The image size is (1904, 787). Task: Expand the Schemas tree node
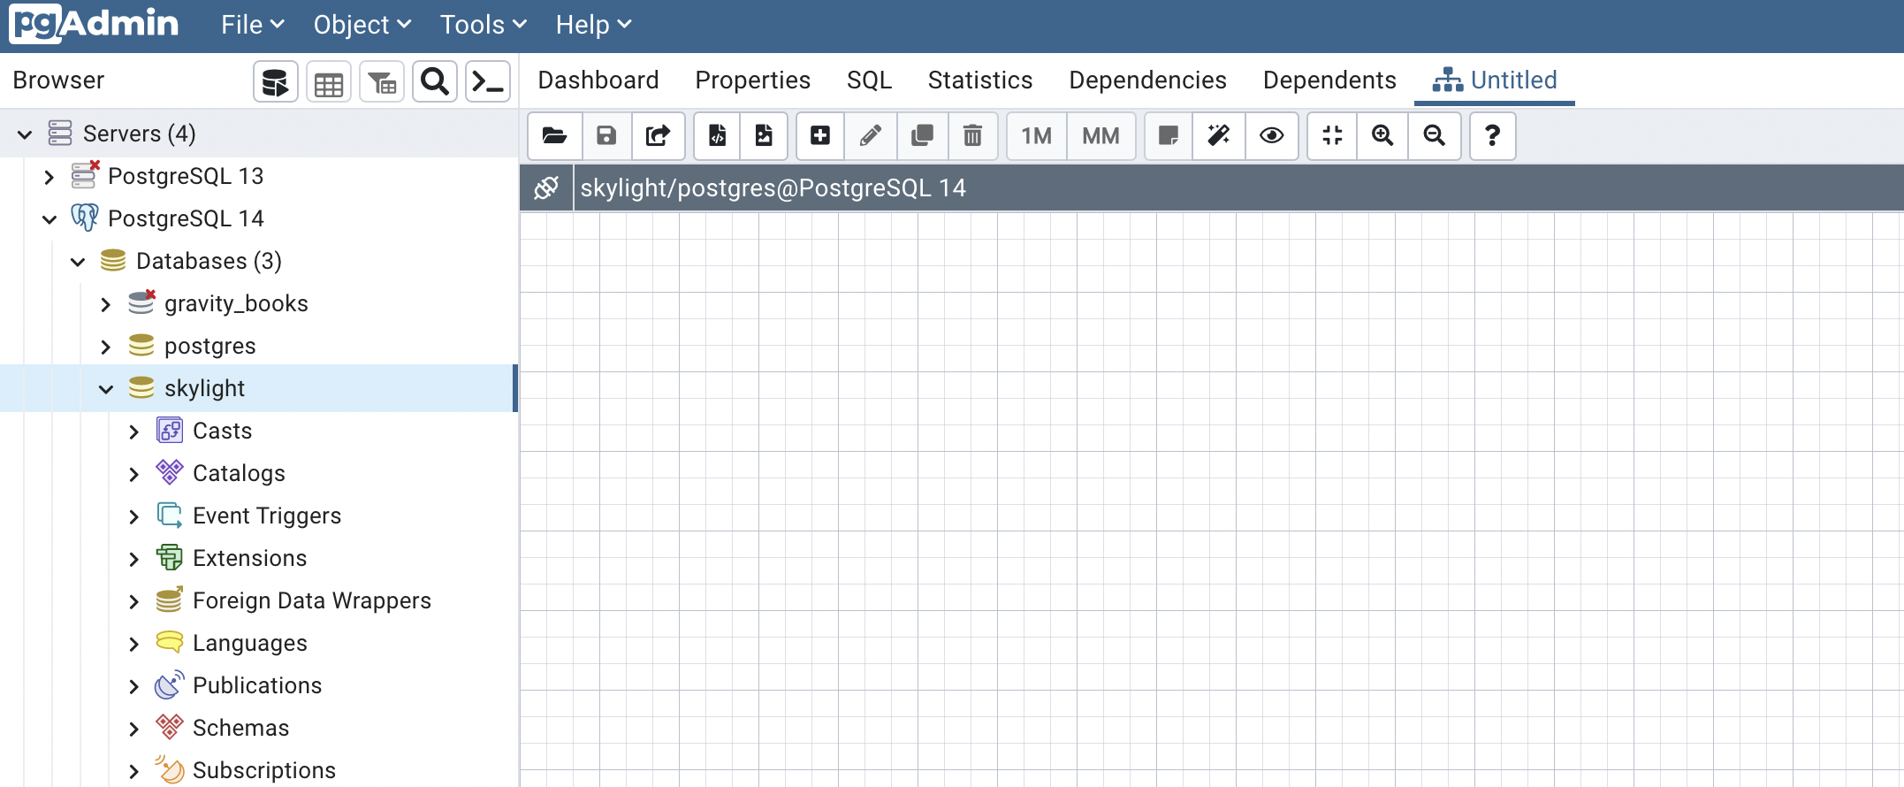133,729
